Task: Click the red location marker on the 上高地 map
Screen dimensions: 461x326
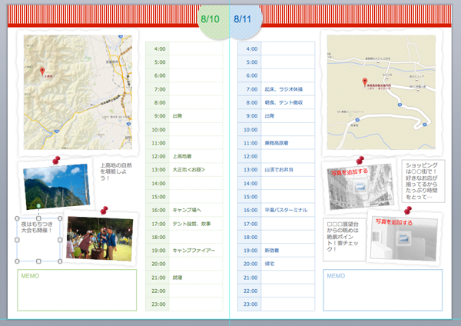Action: [42, 72]
